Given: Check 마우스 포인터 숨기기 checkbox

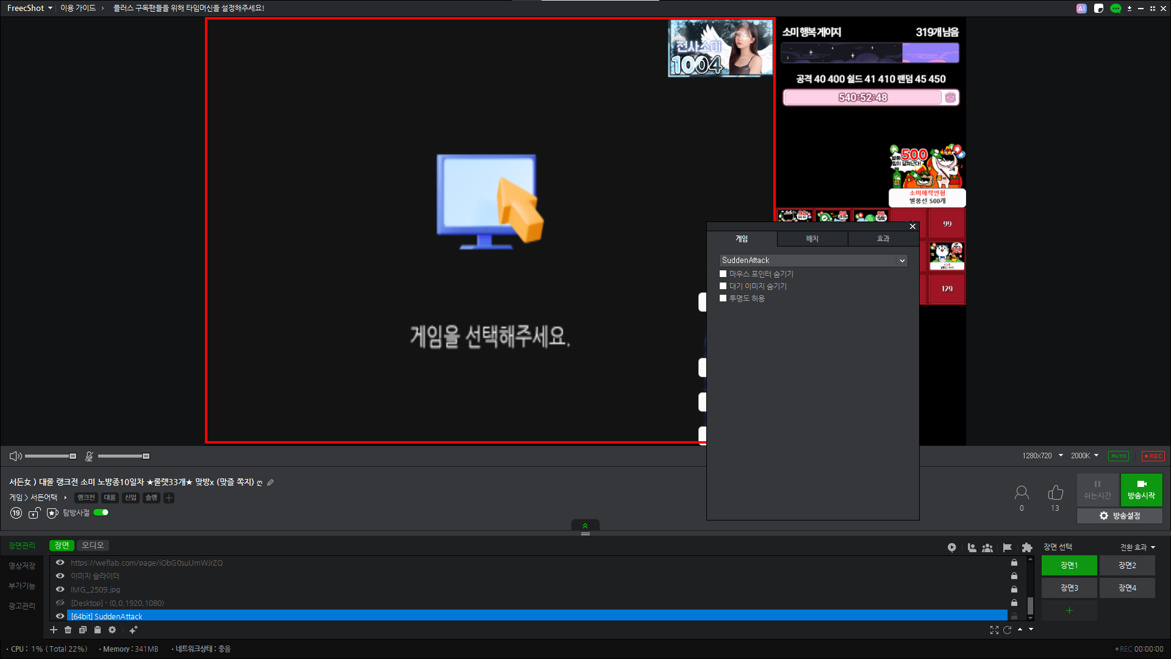Looking at the screenshot, I should pos(723,274).
